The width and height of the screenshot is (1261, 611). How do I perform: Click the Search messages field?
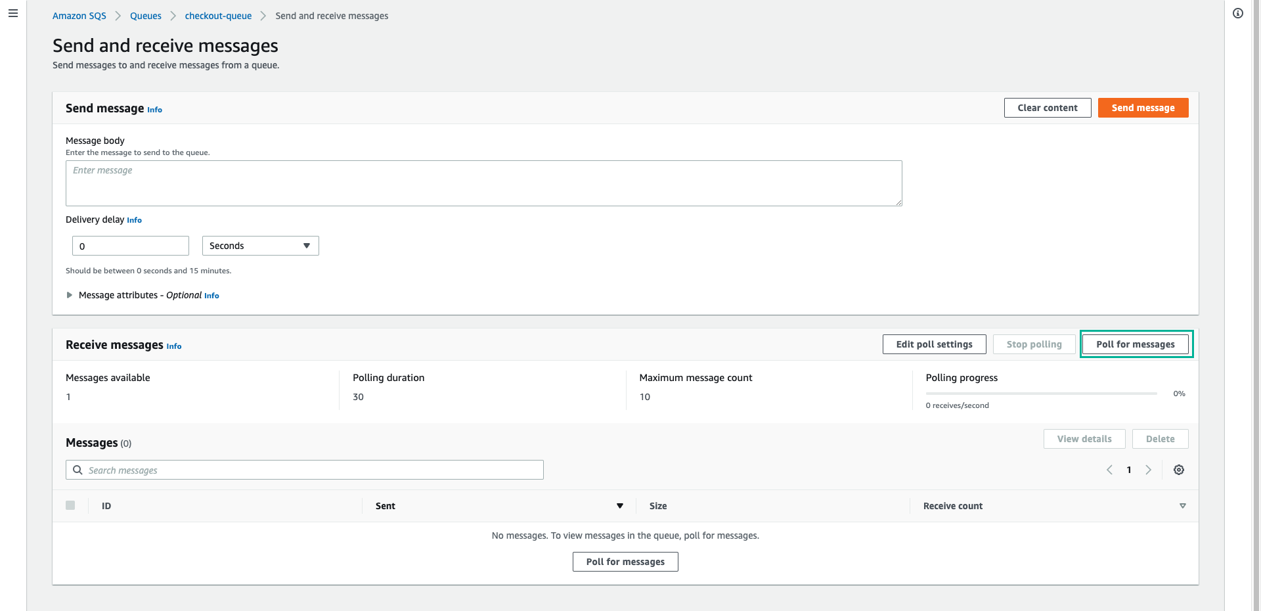coord(305,470)
